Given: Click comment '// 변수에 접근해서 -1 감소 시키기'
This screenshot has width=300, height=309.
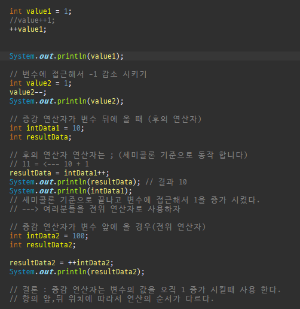Looking at the screenshot, I should coord(78,74).
